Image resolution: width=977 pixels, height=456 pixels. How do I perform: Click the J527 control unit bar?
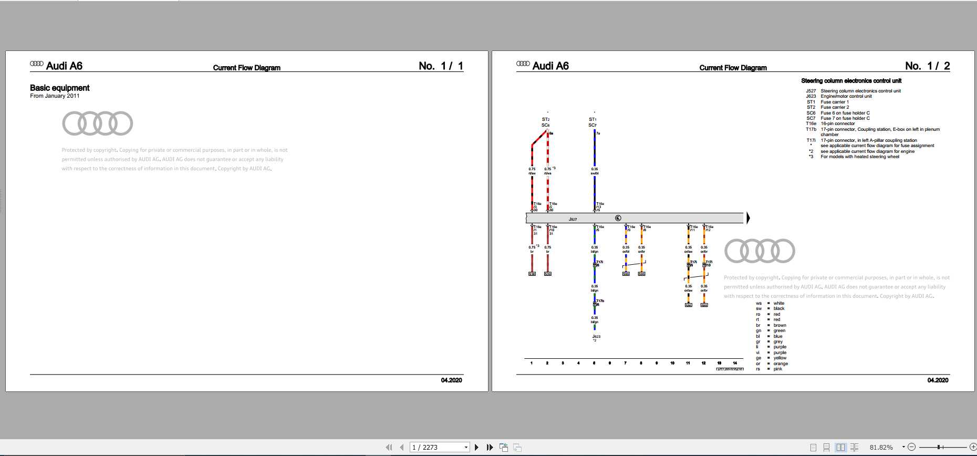[635, 218]
